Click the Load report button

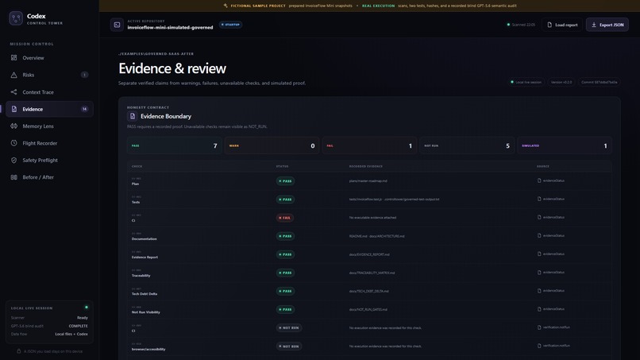tap(562, 25)
